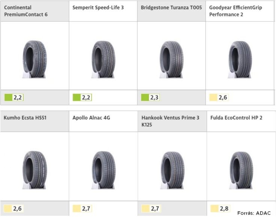Click the yellow swatch beside Goodyear's 2,6 rating
This screenshot has width=276, height=218.
[x=213, y=97]
